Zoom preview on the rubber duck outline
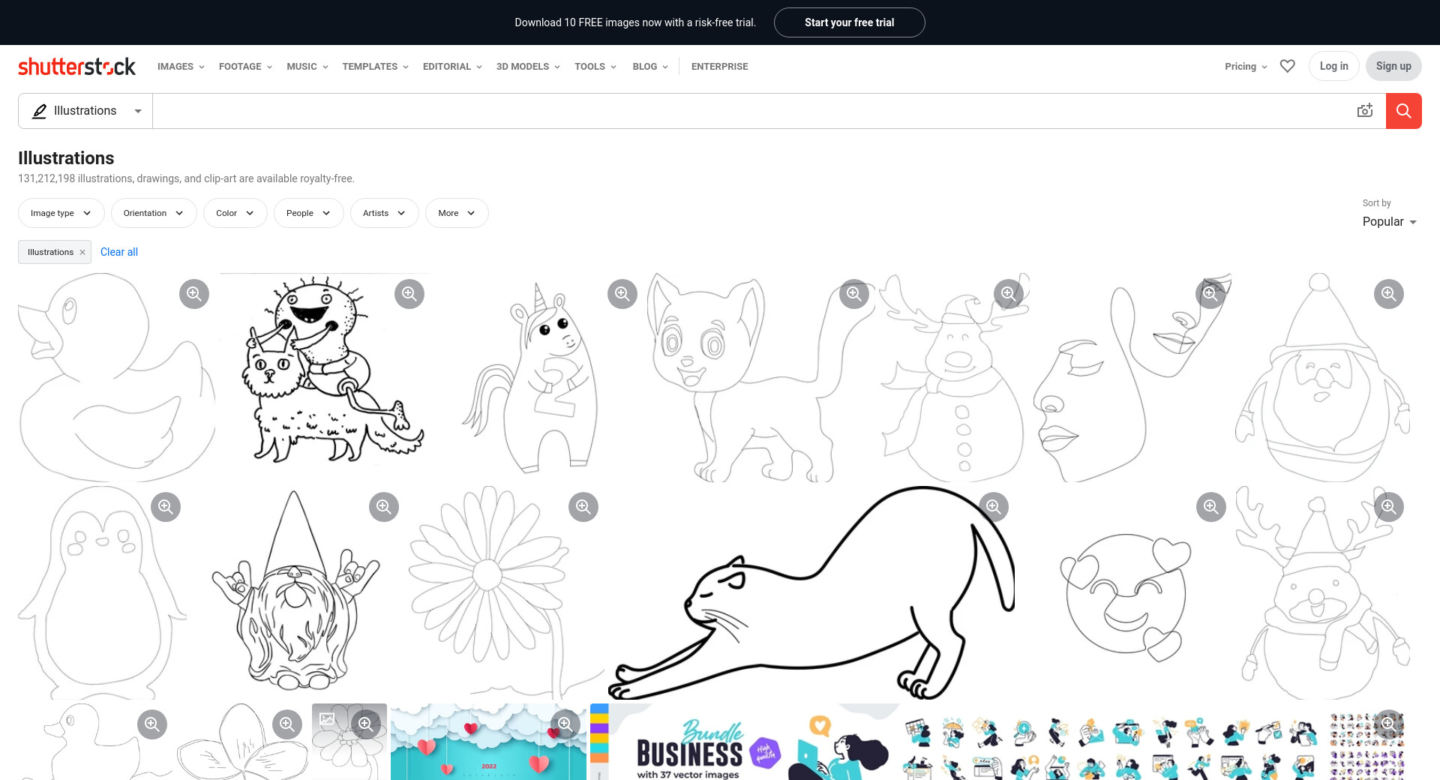This screenshot has width=1440, height=780. [194, 294]
